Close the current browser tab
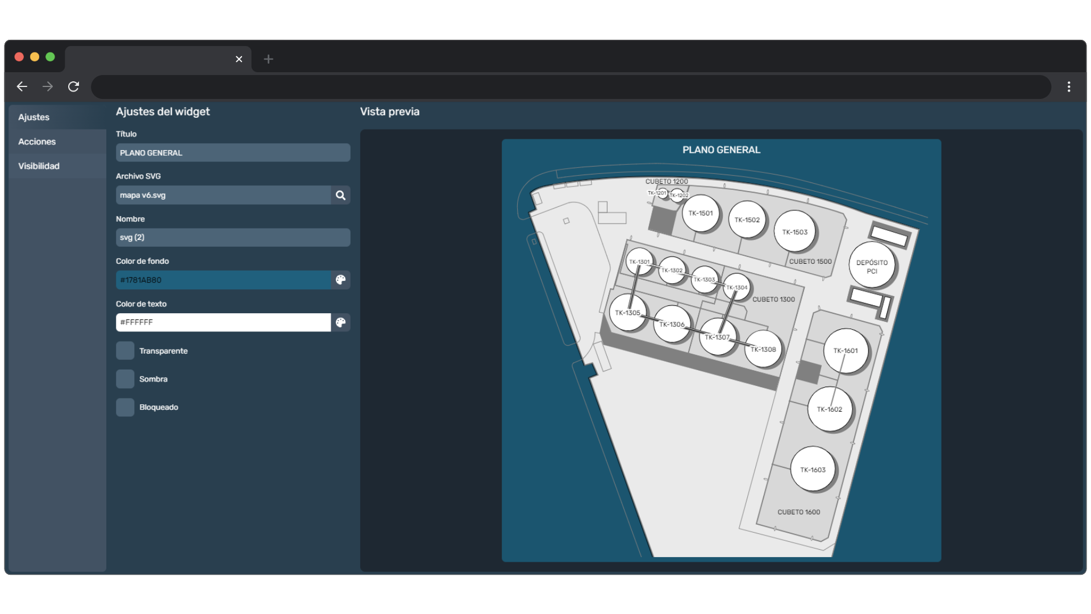Viewport: 1091px width, 614px height. coord(239,59)
